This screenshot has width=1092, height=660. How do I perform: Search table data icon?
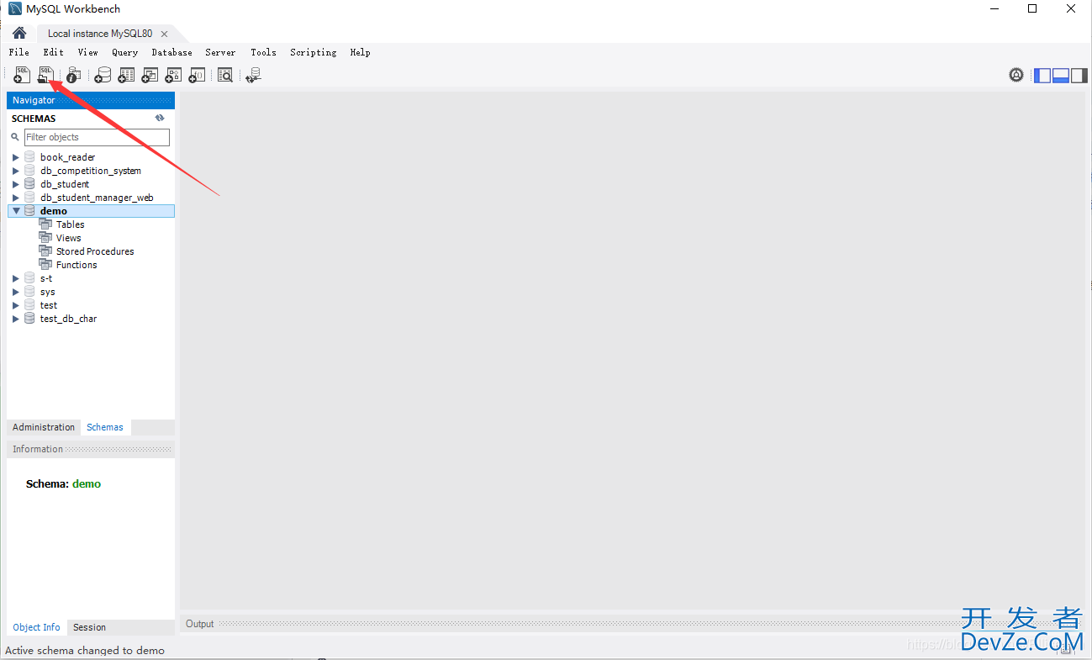point(225,75)
